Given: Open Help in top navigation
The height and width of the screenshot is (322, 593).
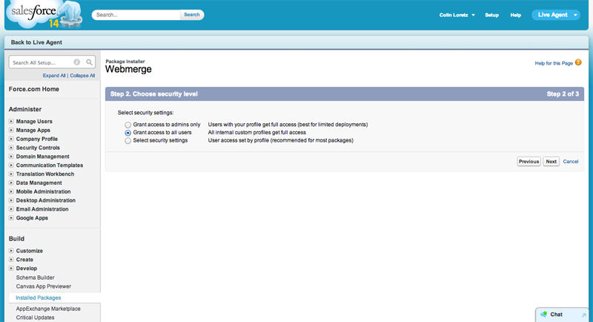Looking at the screenshot, I should tap(515, 15).
